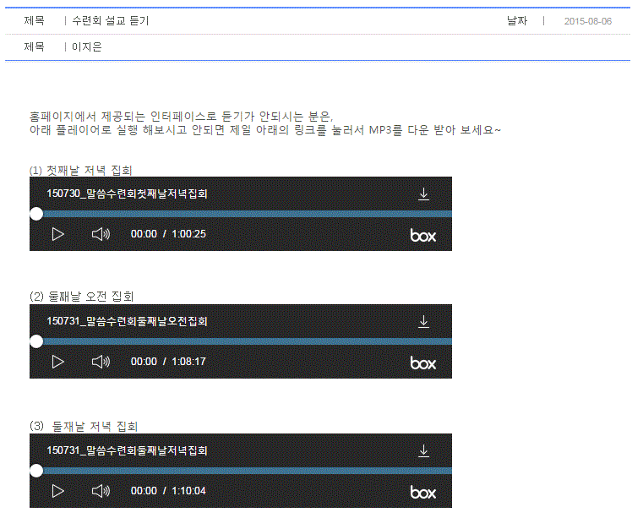The height and width of the screenshot is (529, 643).
Task: Play the 150731 둘째날저녁집회 audio
Action: pyautogui.click(x=57, y=491)
